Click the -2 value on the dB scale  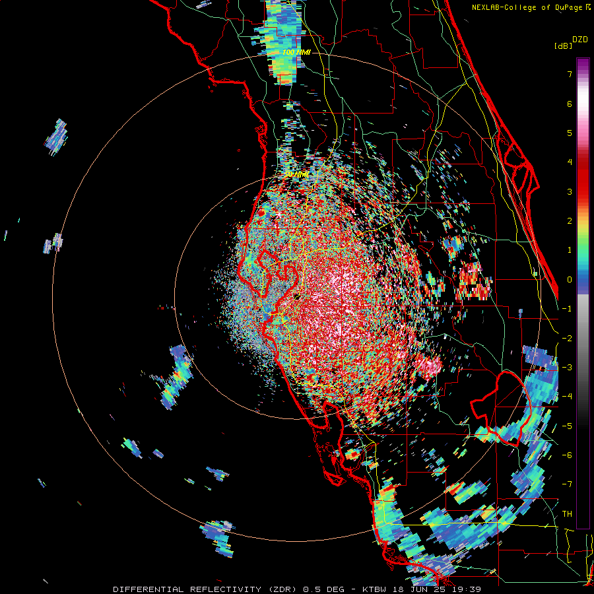point(567,339)
